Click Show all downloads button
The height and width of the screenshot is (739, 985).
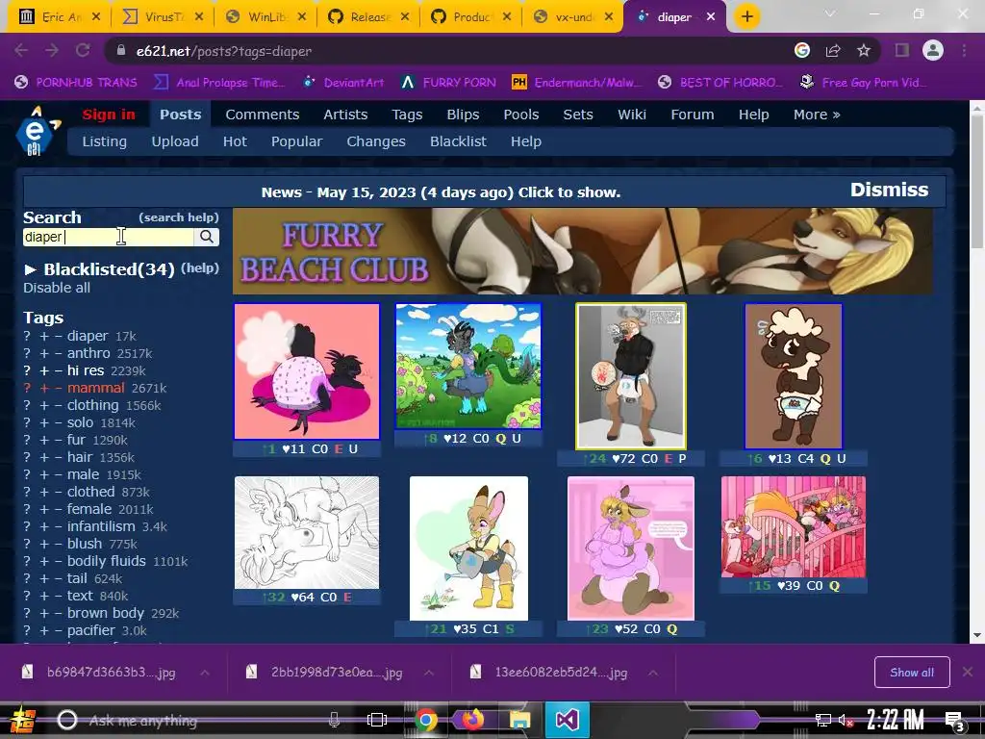pyautogui.click(x=912, y=673)
